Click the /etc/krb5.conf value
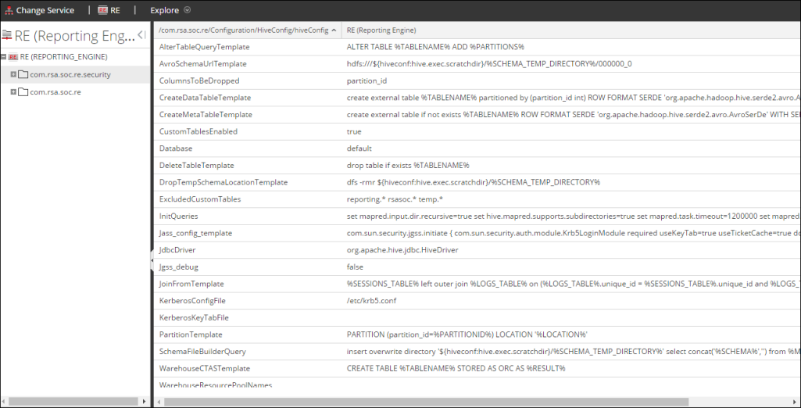 tap(371, 301)
